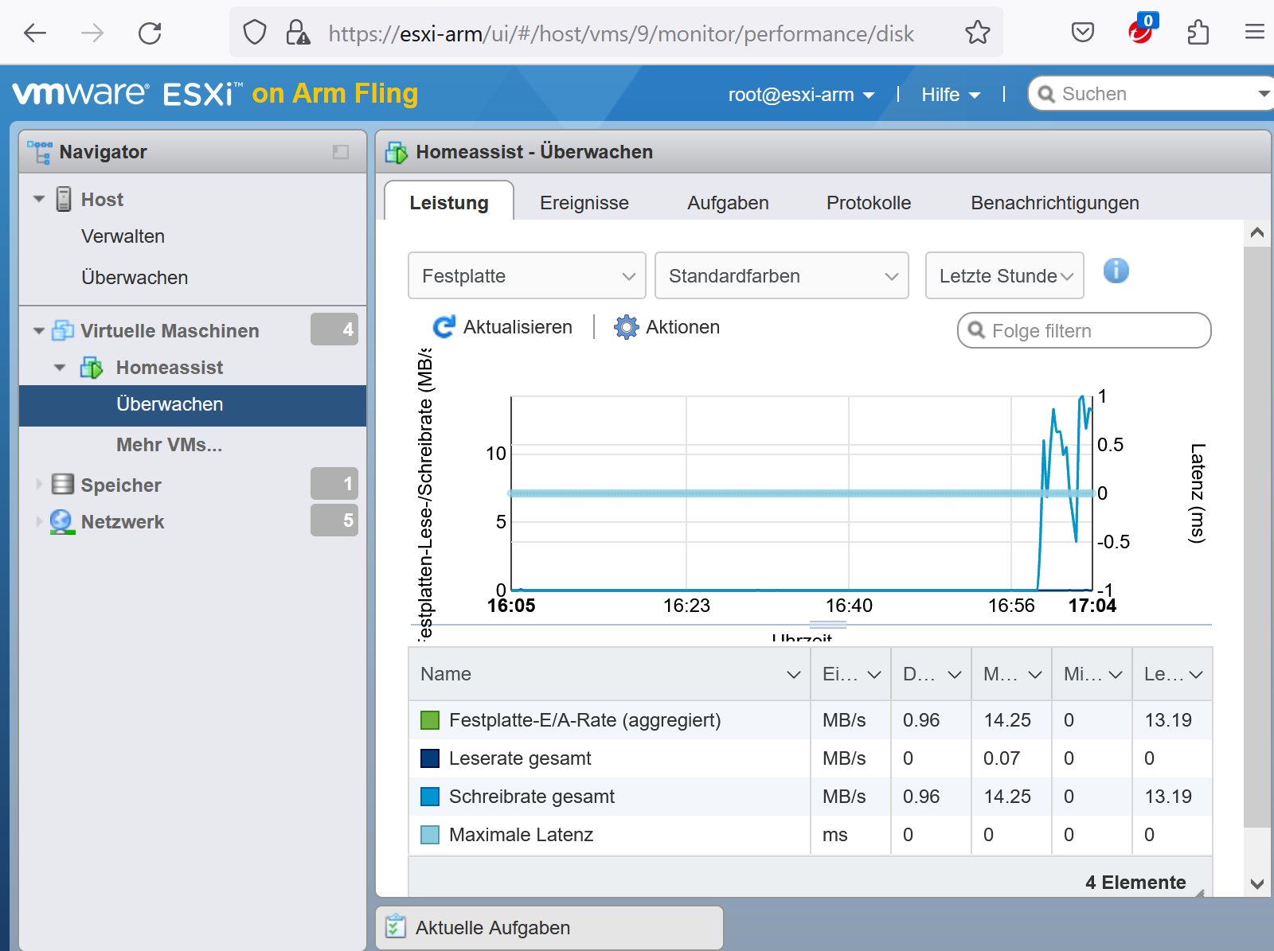Change the Letzte Stunde time range
Viewport: 1274px width, 951px height.
[1004, 276]
